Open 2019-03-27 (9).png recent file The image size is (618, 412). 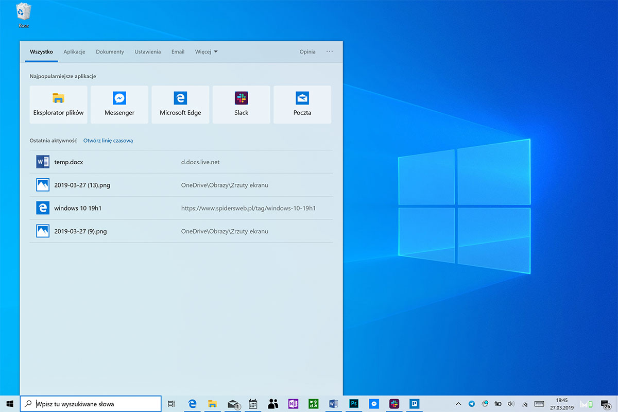click(x=181, y=231)
